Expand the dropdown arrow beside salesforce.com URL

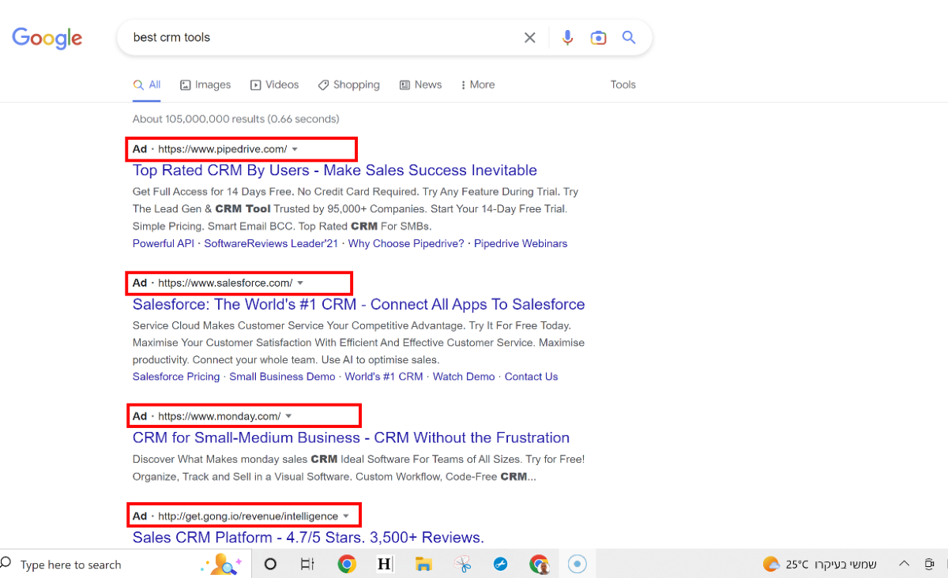(x=300, y=283)
